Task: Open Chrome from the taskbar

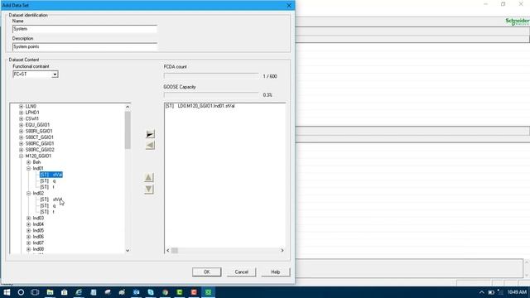Action: (166, 292)
